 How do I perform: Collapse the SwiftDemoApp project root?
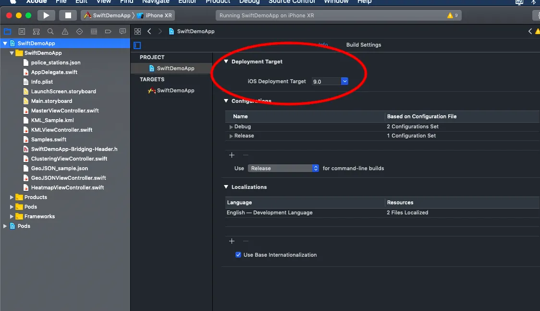pos(5,43)
